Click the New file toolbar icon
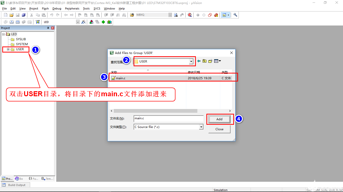 coord(6,15)
